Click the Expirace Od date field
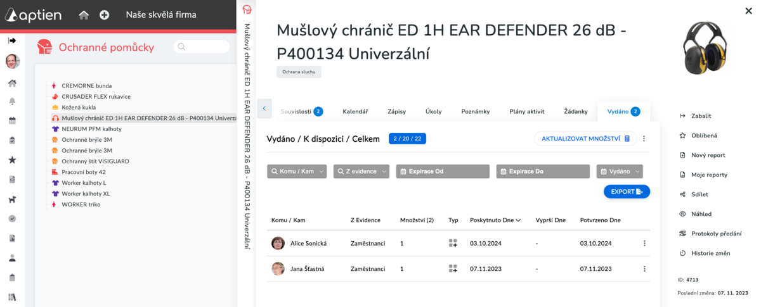This screenshot has height=307, width=761. pyautogui.click(x=443, y=171)
